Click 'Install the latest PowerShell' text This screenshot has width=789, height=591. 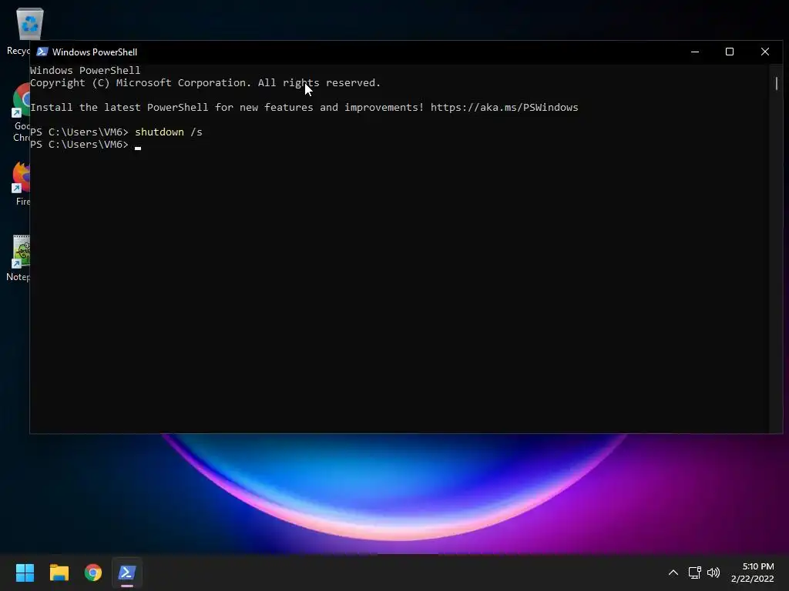click(x=119, y=108)
